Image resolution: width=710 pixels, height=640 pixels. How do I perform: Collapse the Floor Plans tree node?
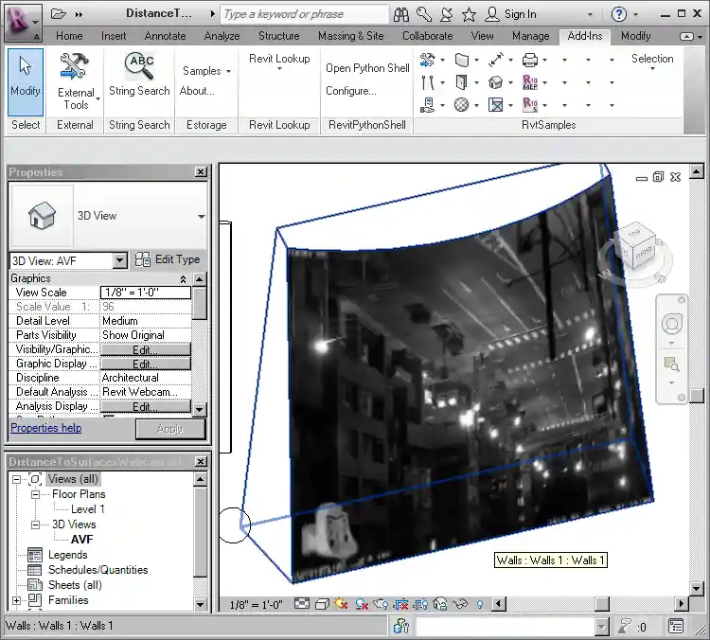(x=36, y=494)
